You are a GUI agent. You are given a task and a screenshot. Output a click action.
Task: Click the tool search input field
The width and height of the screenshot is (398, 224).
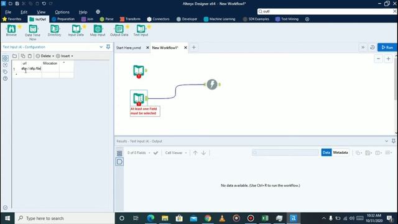pyautogui.click(x=327, y=11)
